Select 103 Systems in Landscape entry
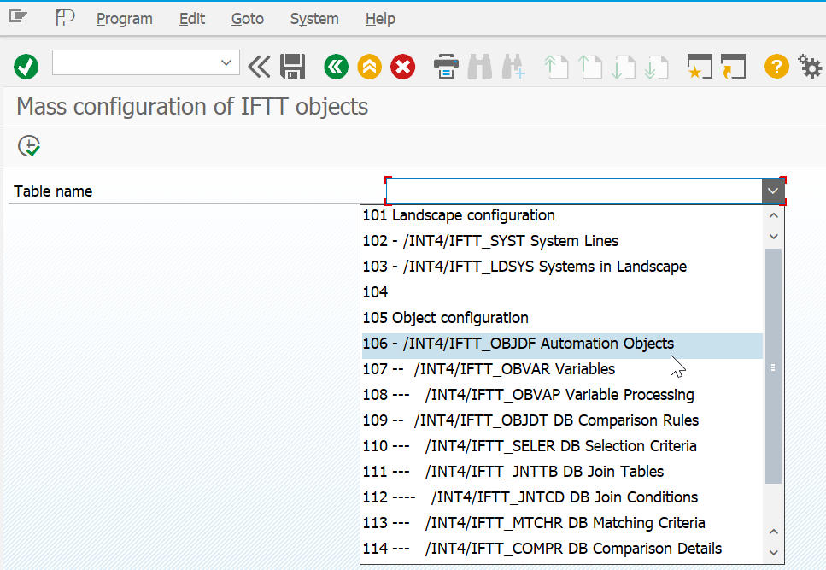 pos(524,267)
